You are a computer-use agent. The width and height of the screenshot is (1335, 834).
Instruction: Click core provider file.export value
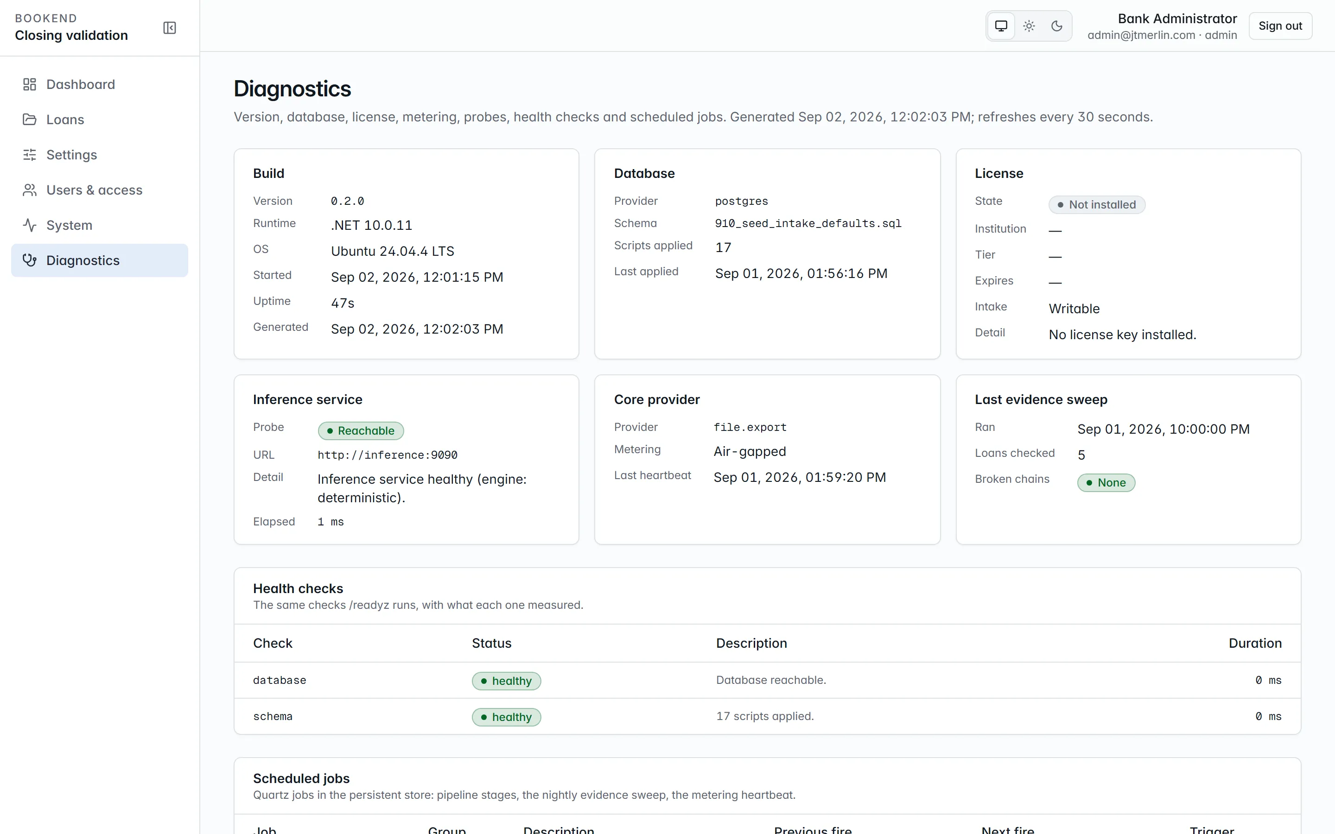(x=750, y=428)
